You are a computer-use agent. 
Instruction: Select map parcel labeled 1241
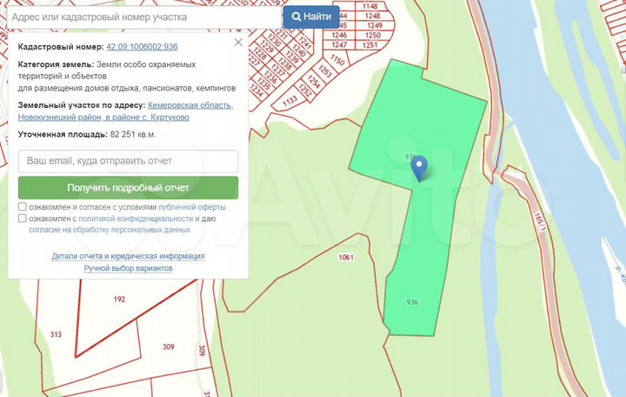tap(305, 43)
